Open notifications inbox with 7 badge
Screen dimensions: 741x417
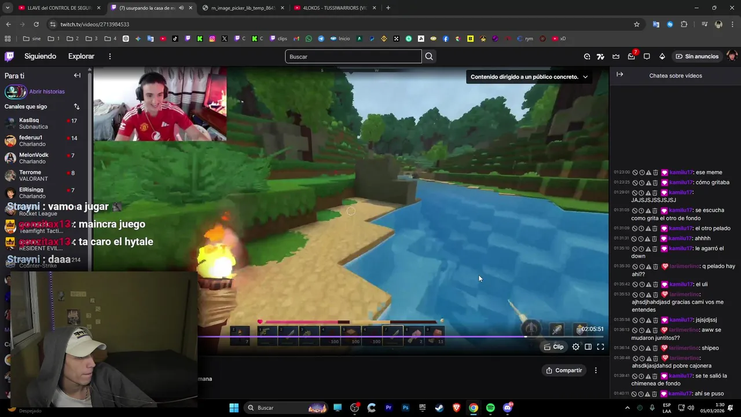tap(632, 56)
